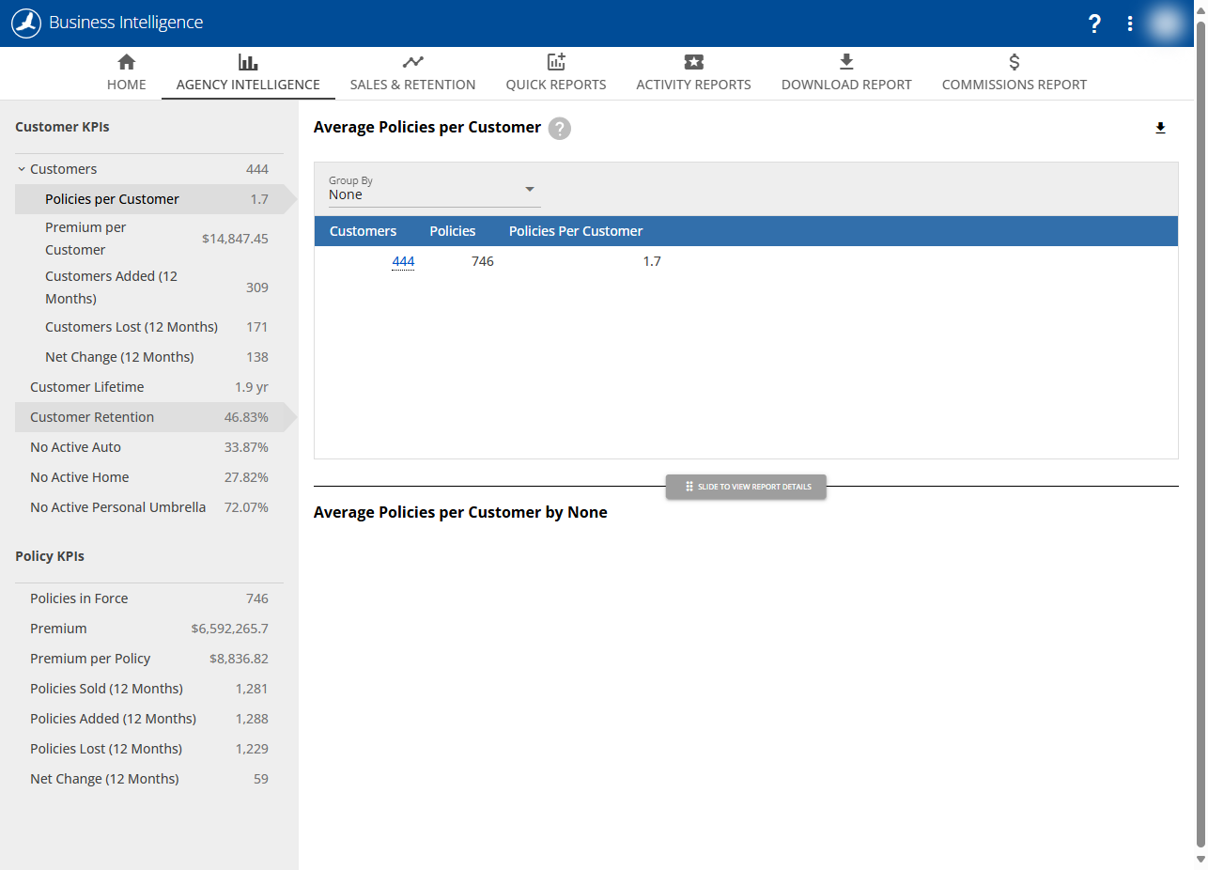The height and width of the screenshot is (870, 1208).
Task: Click the 746 policies table value
Action: pyautogui.click(x=483, y=261)
